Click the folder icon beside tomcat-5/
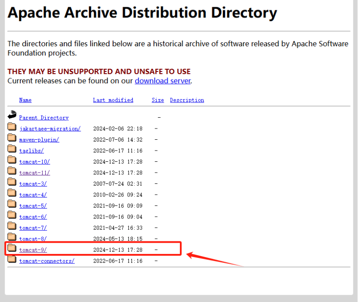 (x=12, y=204)
